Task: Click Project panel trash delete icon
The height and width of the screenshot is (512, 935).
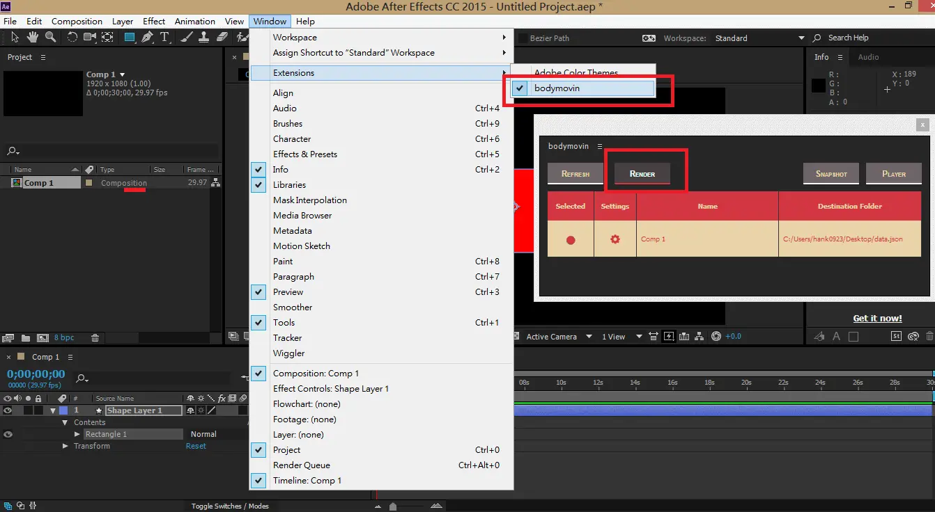Action: point(95,338)
